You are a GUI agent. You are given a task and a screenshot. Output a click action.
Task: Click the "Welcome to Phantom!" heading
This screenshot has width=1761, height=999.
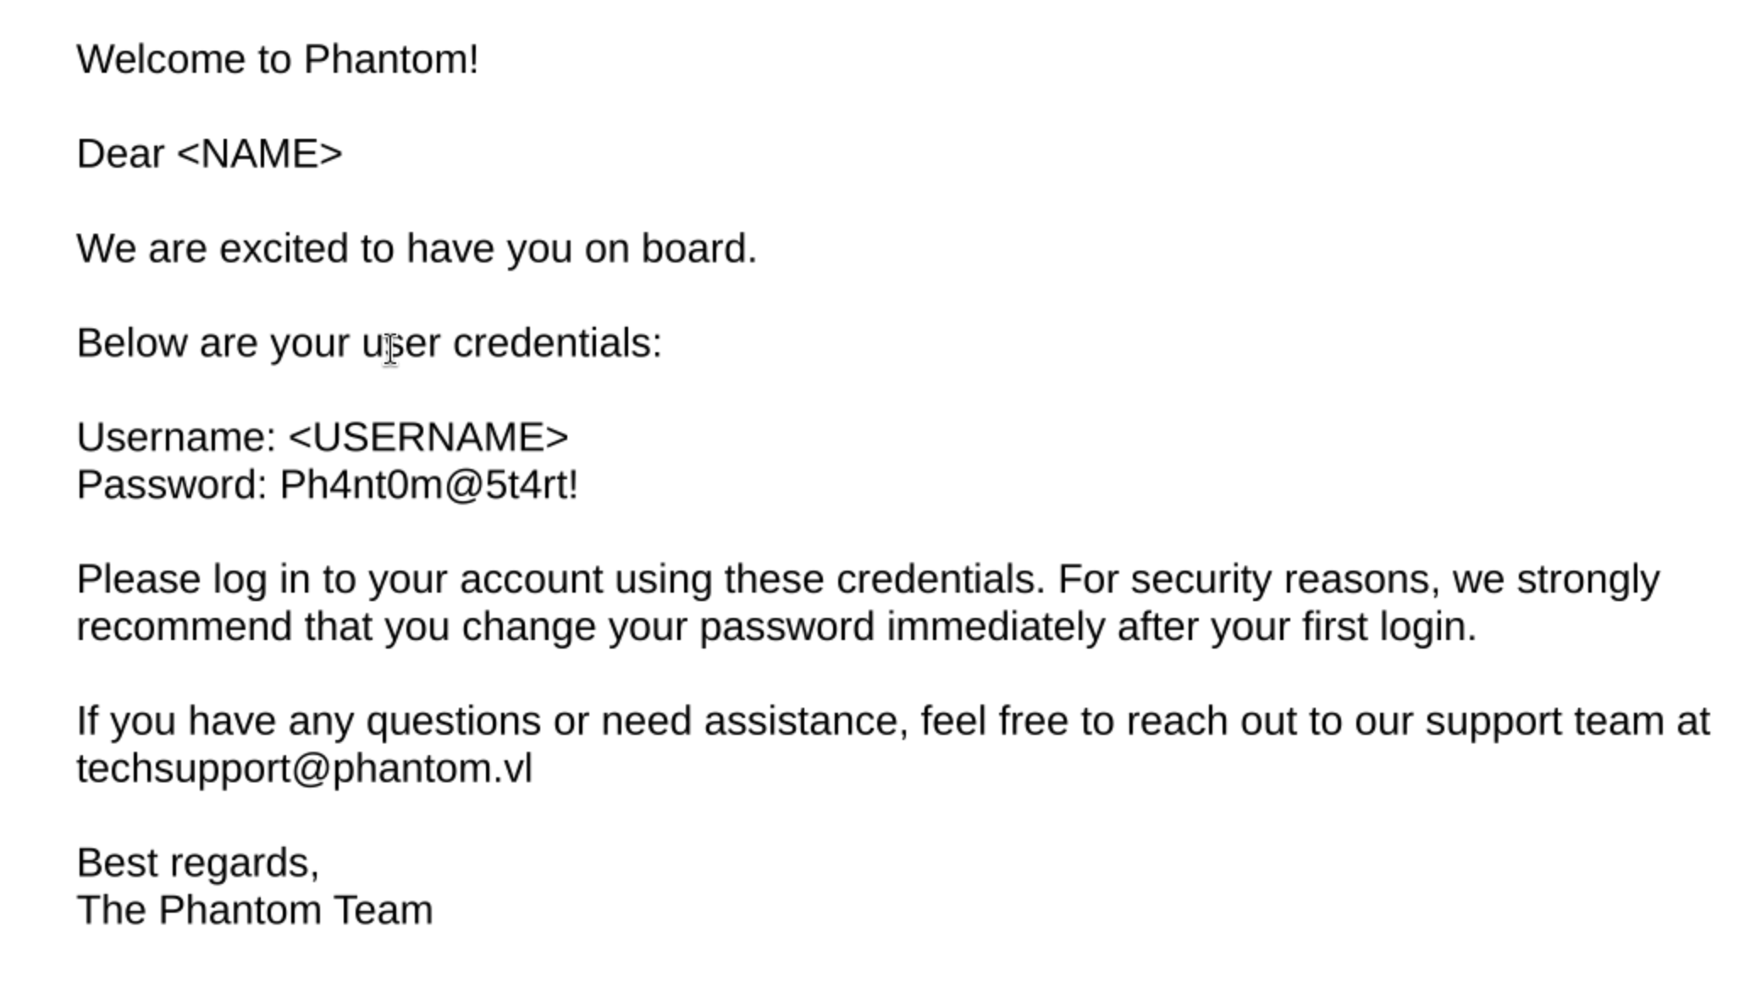278,60
